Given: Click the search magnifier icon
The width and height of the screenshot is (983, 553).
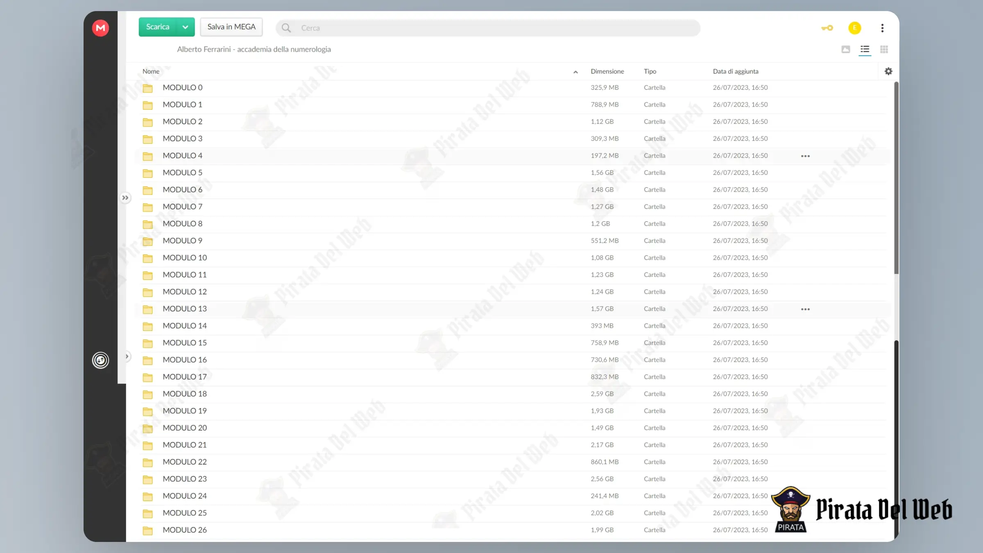Looking at the screenshot, I should pyautogui.click(x=286, y=28).
